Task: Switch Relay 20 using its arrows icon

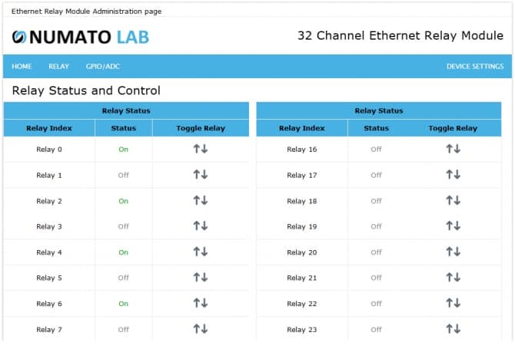Action: click(453, 252)
